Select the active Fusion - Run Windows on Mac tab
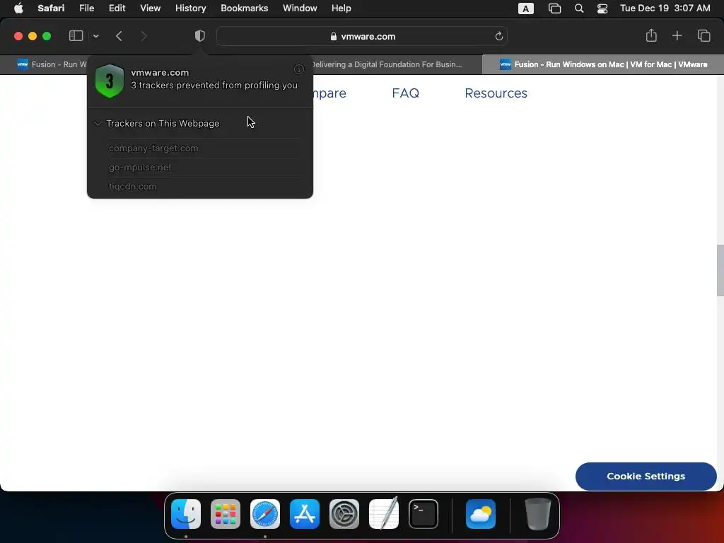Viewport: 724px width, 543px height. tap(602, 64)
